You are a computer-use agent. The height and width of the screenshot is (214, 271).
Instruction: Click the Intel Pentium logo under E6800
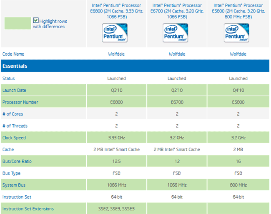(115, 33)
